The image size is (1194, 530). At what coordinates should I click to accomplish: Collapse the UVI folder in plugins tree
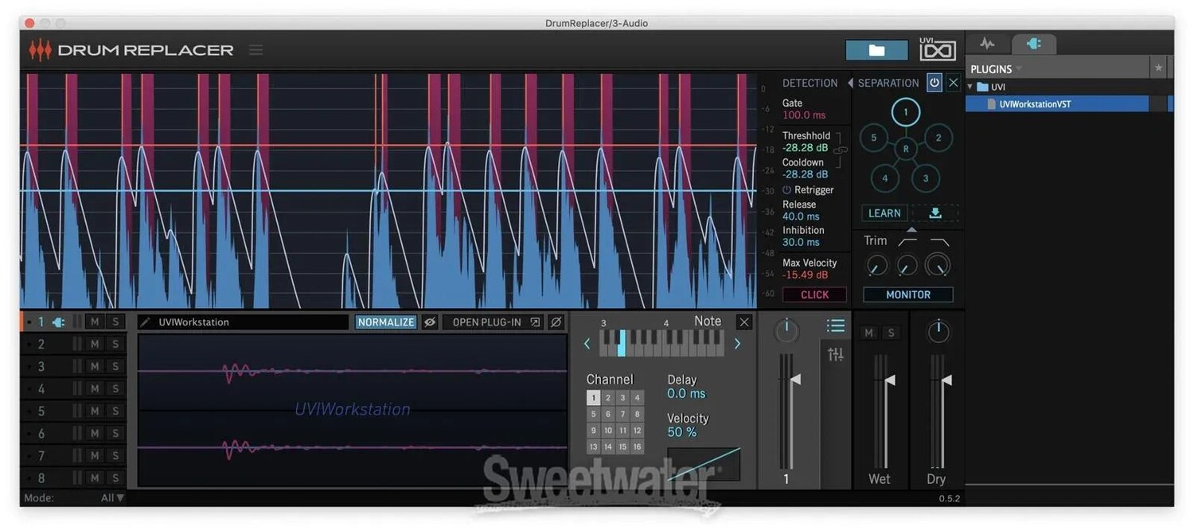coord(970,87)
